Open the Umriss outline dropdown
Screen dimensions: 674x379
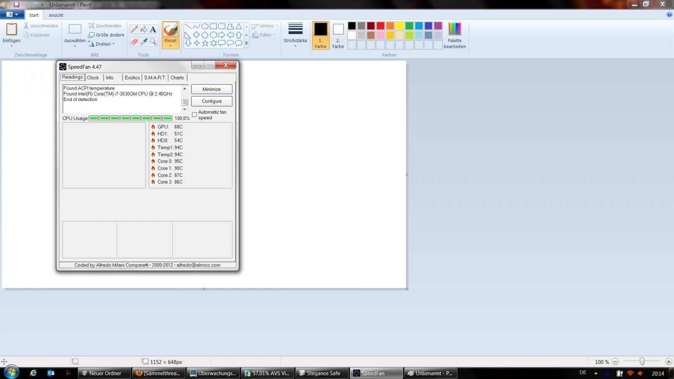click(x=265, y=26)
